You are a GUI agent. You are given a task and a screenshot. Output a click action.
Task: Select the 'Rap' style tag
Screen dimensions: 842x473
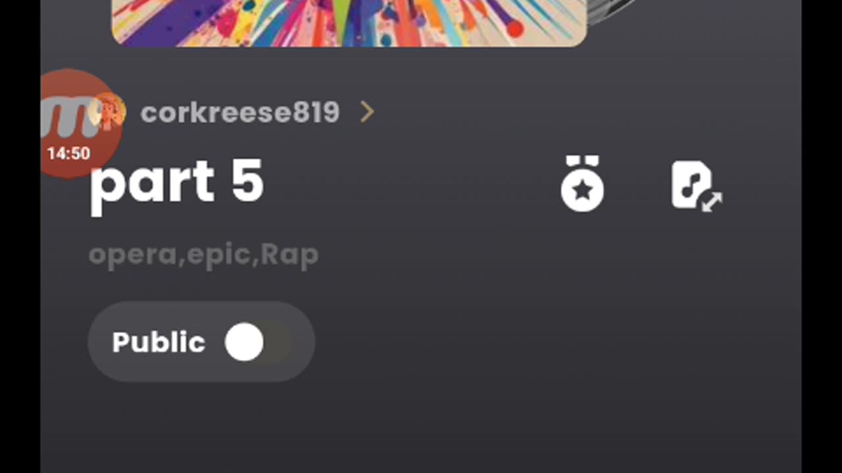289,255
